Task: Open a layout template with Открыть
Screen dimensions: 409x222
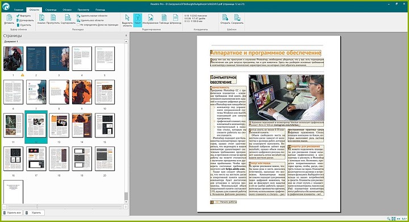Action: (225, 19)
